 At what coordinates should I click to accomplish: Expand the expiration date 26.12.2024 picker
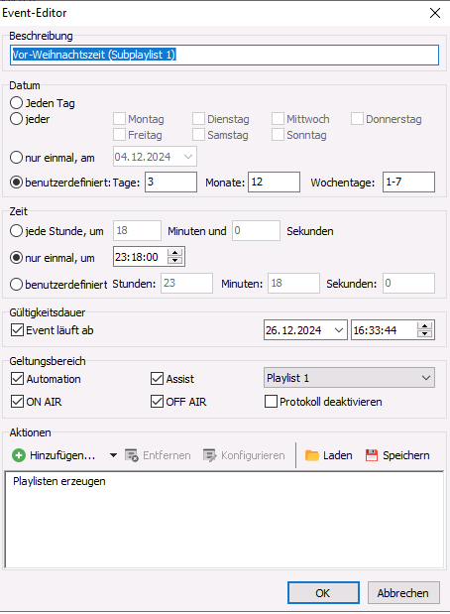[339, 330]
